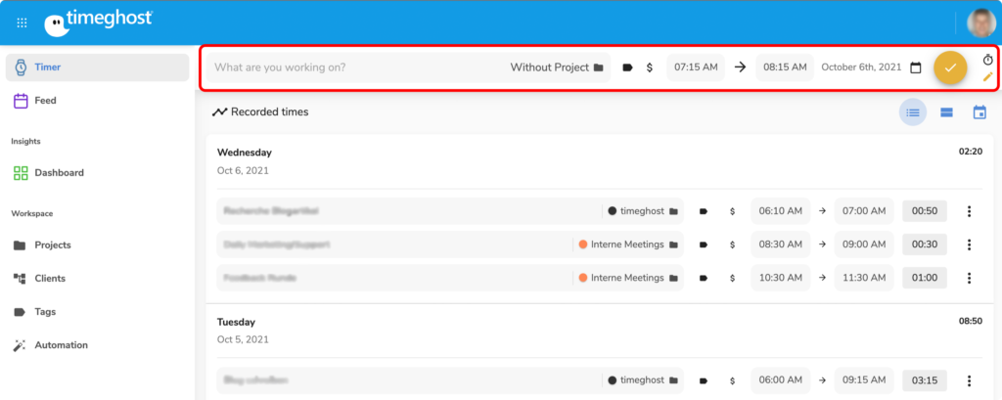Switch to manual pencil entry mode
Viewport: 1002px width, 400px height.
tap(987, 76)
